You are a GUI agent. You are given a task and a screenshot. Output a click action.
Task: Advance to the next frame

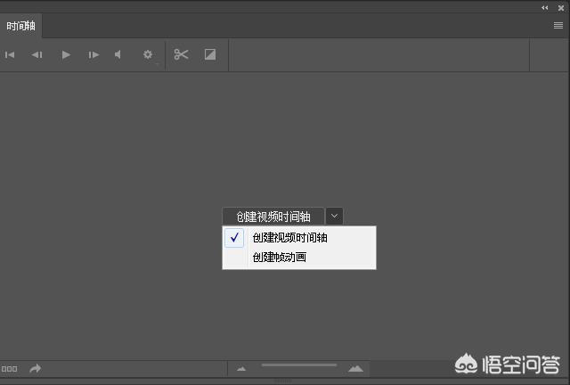click(94, 55)
